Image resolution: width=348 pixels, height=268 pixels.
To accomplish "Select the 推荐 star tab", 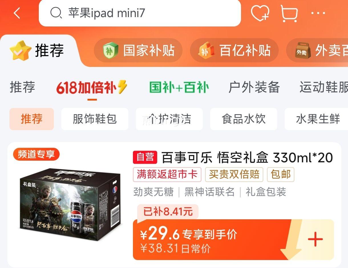I will 37,51.
